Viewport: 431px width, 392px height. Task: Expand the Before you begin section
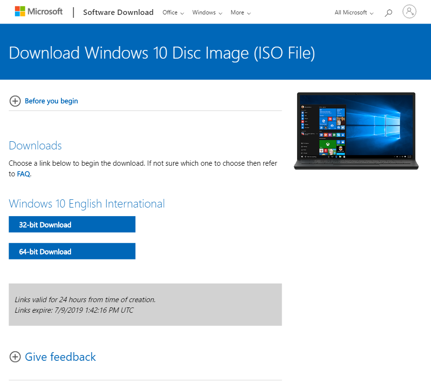[x=51, y=101]
